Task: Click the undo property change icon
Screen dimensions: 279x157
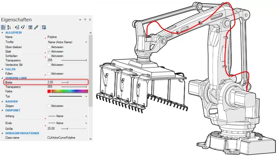Action: pos(17,27)
